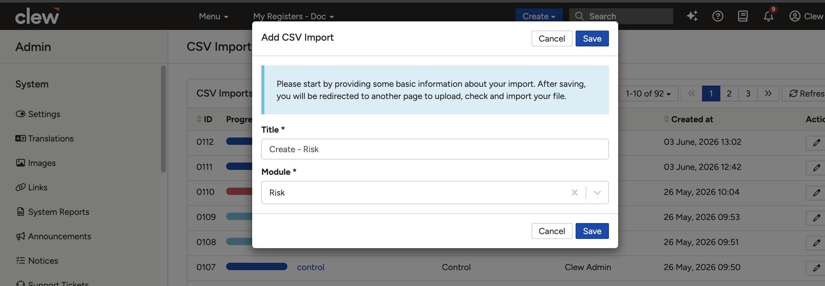
Task: Click date 26 May, 2026 10:04
Action: (x=701, y=192)
